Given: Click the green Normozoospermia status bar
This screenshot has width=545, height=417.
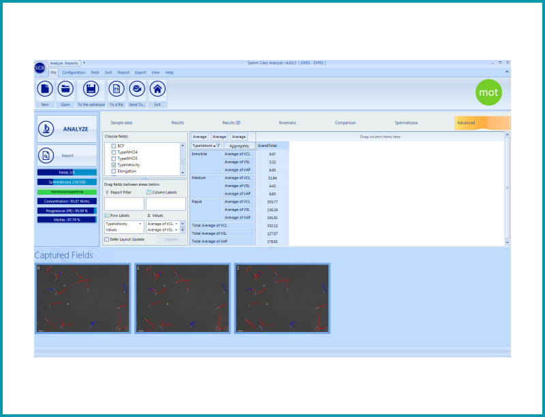Looking at the screenshot, I should (x=67, y=192).
